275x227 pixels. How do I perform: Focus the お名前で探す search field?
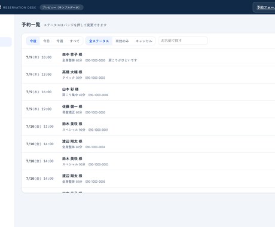[x=183, y=41]
